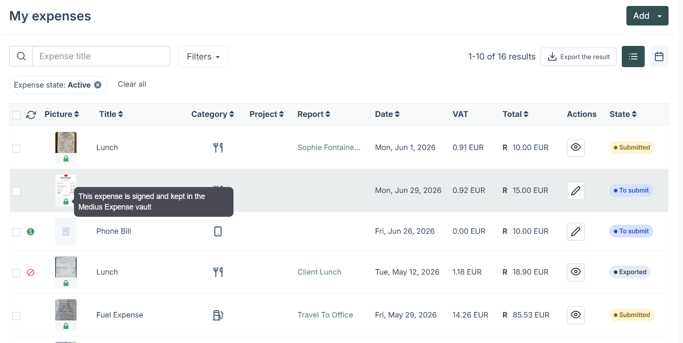Image resolution: width=683 pixels, height=343 pixels.
Task: Click the 14.26 EUR VAT value
Action: [x=470, y=315]
